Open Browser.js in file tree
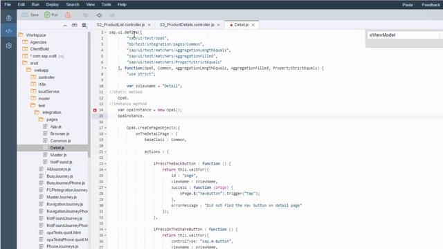The height and width of the screenshot is (249, 443). pos(60,133)
